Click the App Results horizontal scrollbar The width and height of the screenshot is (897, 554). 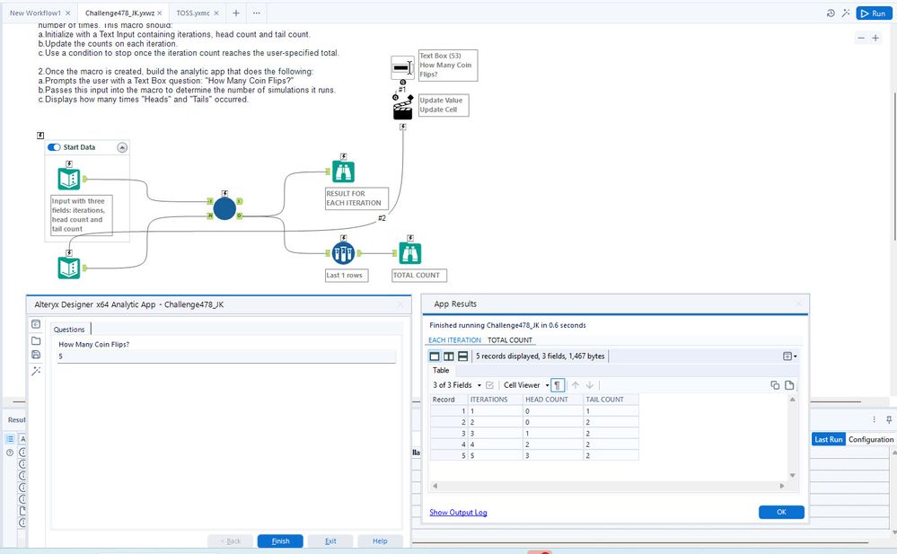(608, 486)
